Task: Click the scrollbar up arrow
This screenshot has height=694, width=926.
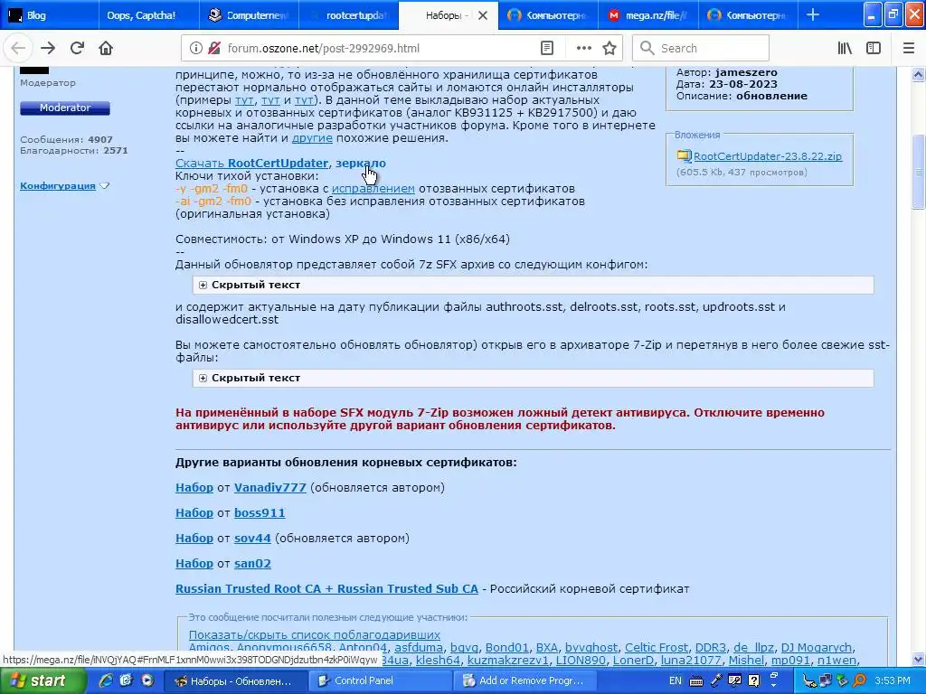Action: pos(918,74)
